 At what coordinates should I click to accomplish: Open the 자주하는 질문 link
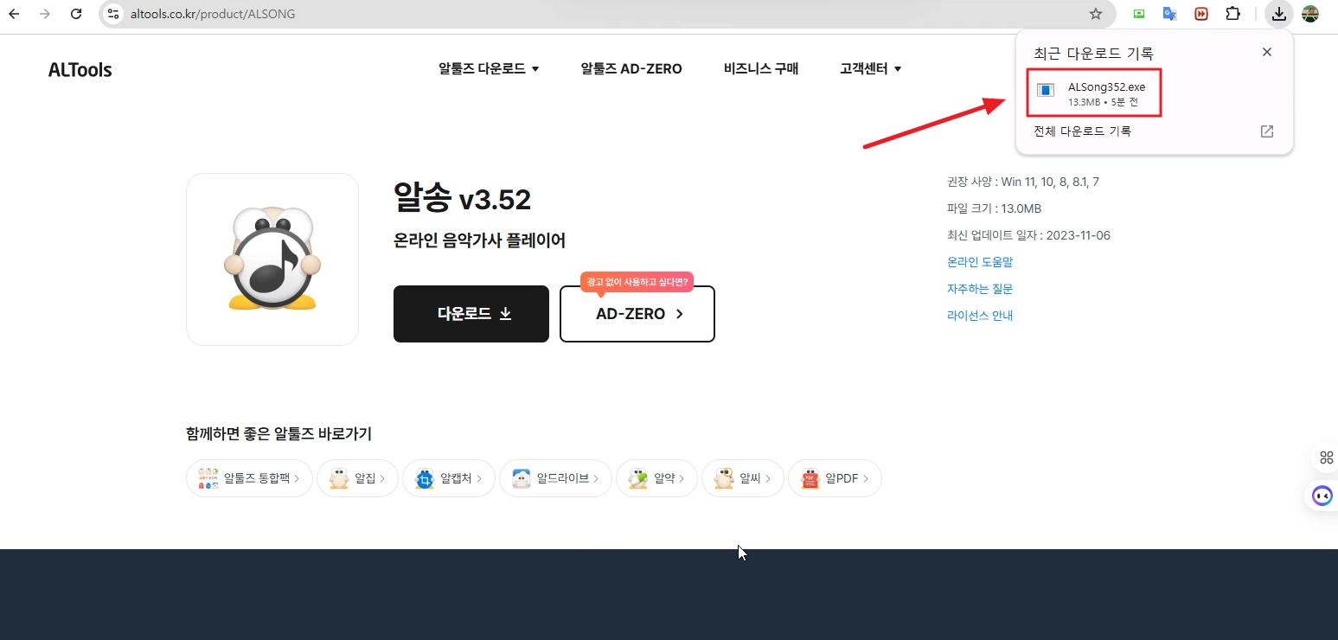click(980, 289)
